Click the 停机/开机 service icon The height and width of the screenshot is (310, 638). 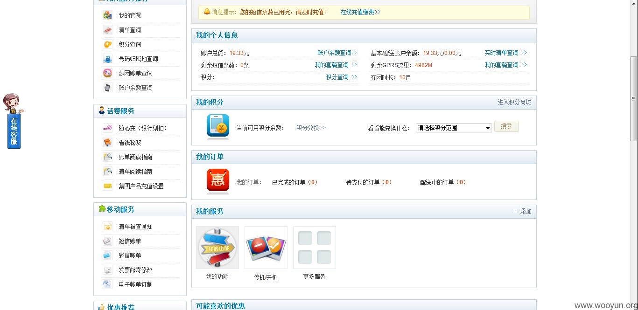(266, 248)
